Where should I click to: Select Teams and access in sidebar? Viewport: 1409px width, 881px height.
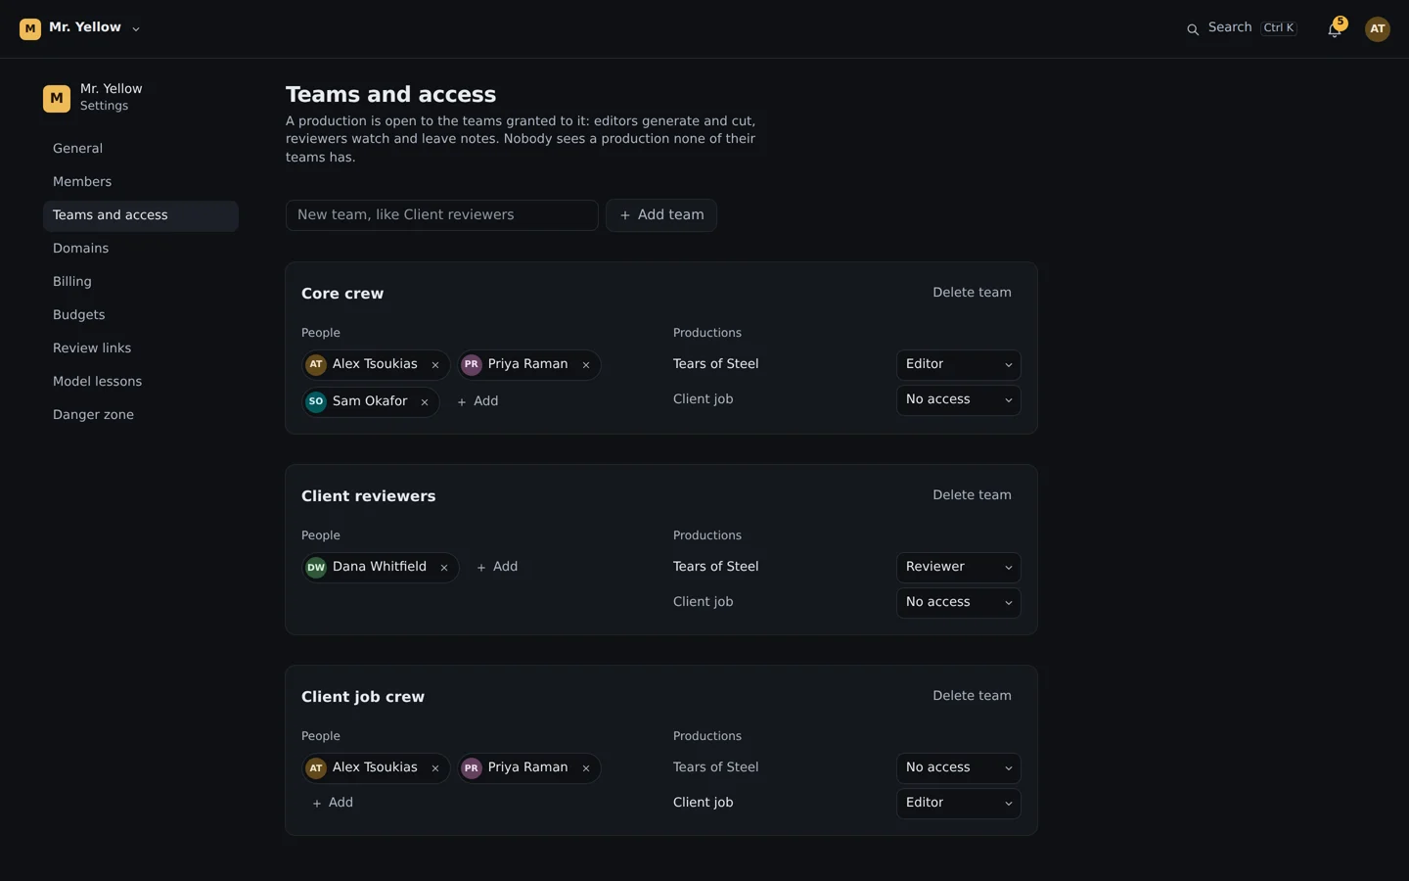coord(141,215)
